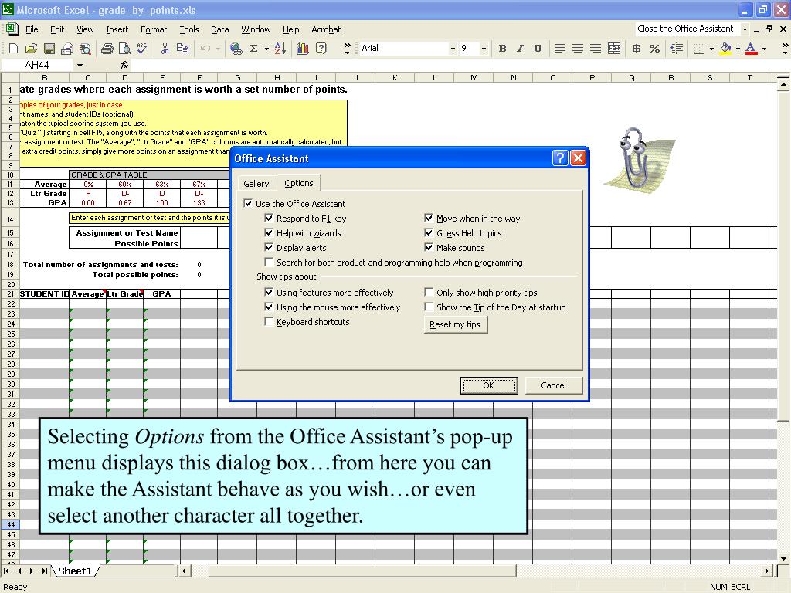Apply the red Font Color A
Image resolution: width=791 pixels, height=593 pixels.
(x=751, y=49)
